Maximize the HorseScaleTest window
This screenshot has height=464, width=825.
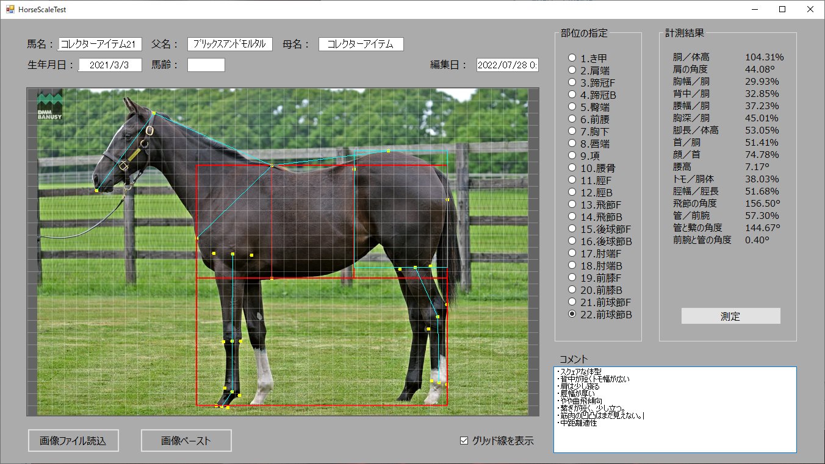(782, 9)
